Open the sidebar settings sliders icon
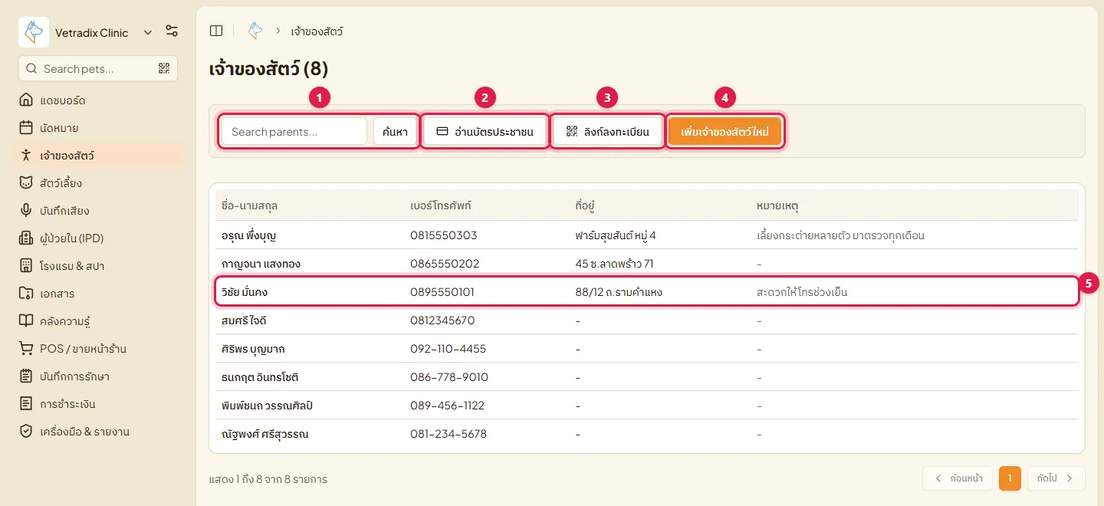The image size is (1104, 506). point(172,31)
